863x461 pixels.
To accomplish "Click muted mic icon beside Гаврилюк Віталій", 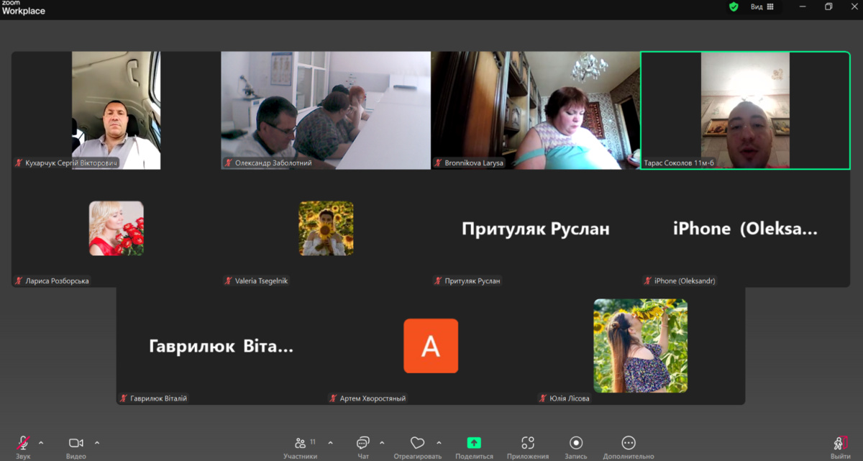I will pyautogui.click(x=124, y=398).
